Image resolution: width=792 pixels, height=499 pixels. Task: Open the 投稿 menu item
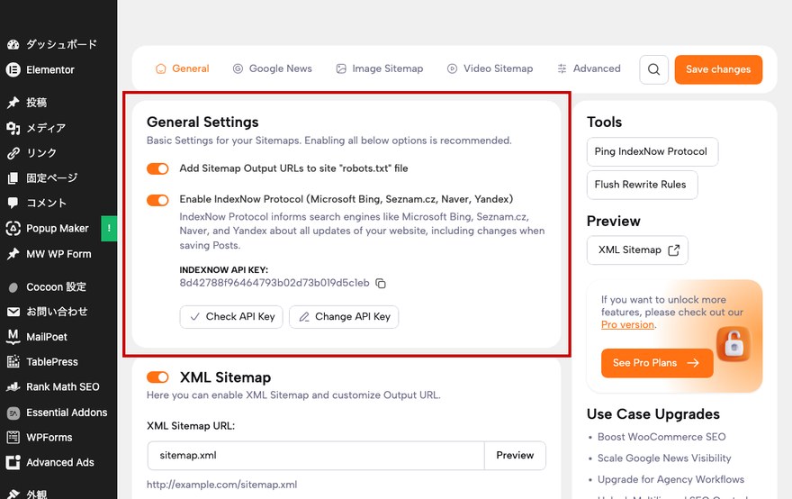tap(58, 103)
